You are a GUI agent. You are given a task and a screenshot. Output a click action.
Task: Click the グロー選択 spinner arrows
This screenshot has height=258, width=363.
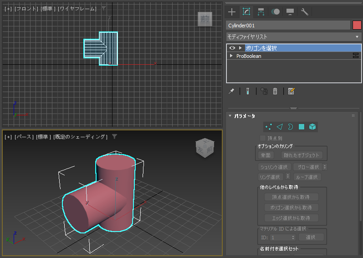coord(325,167)
